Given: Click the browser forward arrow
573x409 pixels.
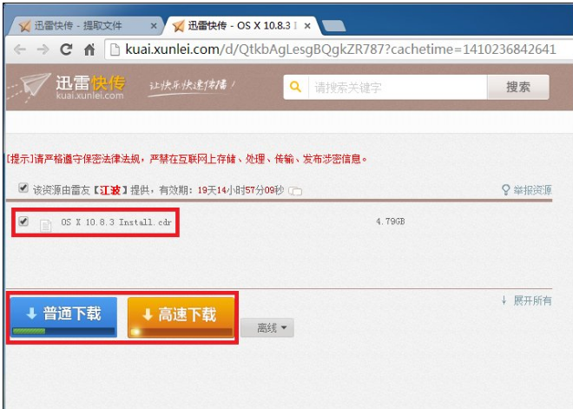Looking at the screenshot, I should coord(43,49).
